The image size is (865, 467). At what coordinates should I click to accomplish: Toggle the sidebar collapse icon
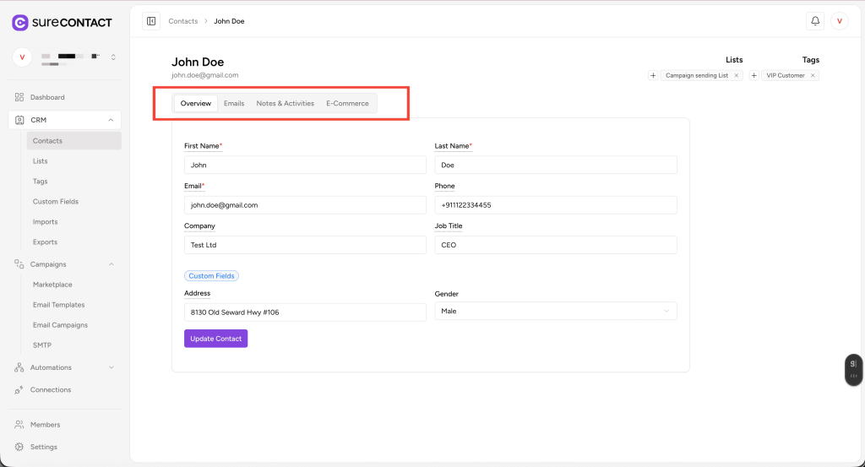(x=151, y=21)
